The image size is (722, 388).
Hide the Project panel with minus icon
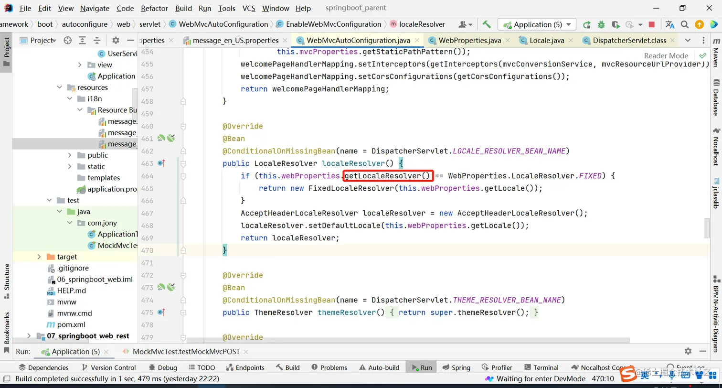coord(130,41)
